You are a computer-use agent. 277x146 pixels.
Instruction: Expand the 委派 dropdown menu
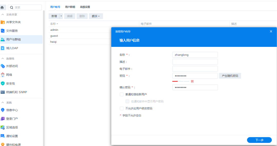coord(96,16)
